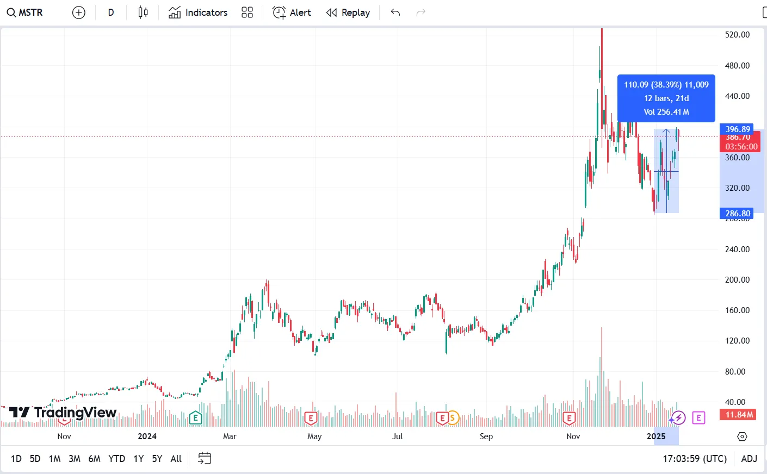Select the 5Y date range
The image size is (767, 474).
coord(157,459)
